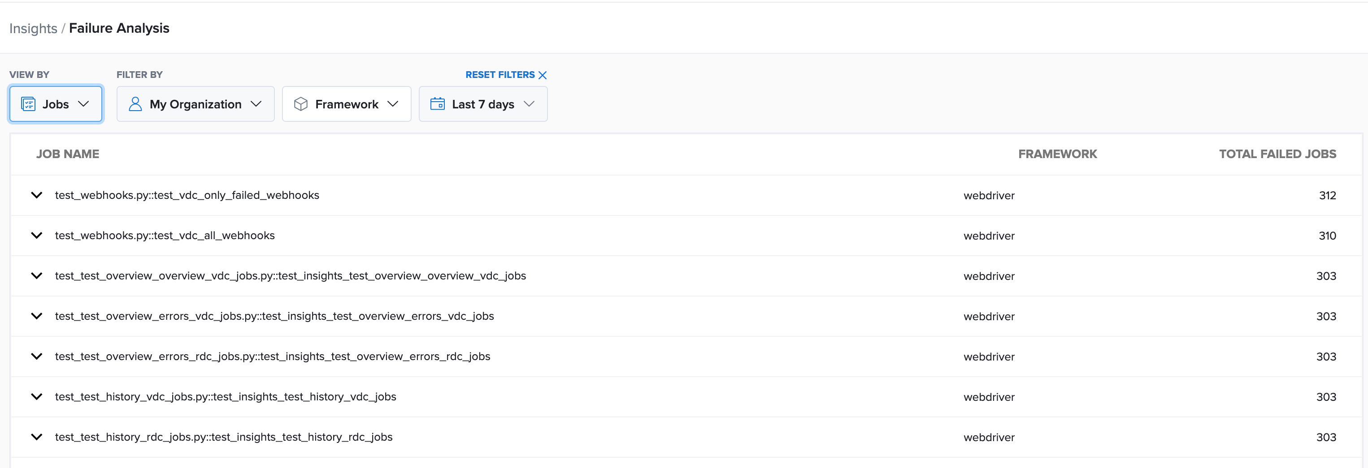Expand the test_history_vdc_jobs row chevron
This screenshot has height=468, width=1368.
(x=37, y=397)
